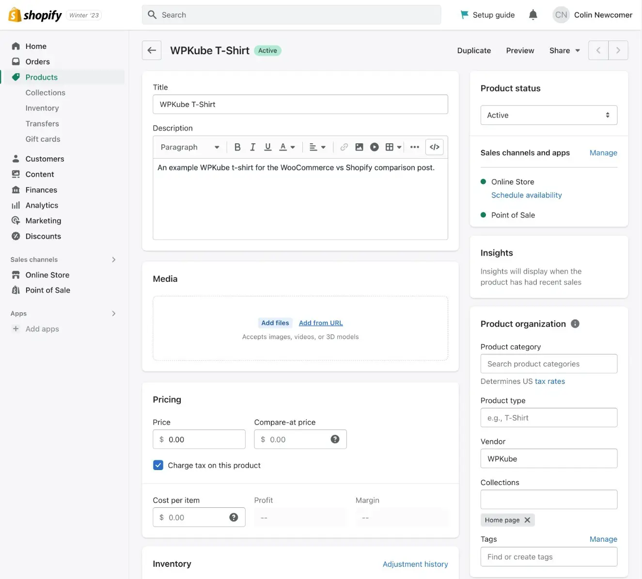Viewport: 642px width, 579px height.
Task: Click the Online Store sidebar icon
Action: (x=16, y=275)
